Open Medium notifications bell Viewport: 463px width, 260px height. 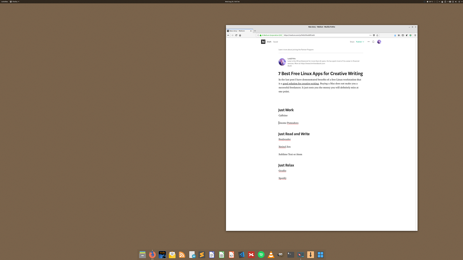(373, 42)
